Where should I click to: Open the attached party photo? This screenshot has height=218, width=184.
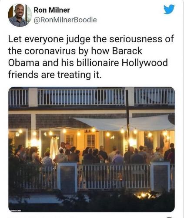click(91, 149)
